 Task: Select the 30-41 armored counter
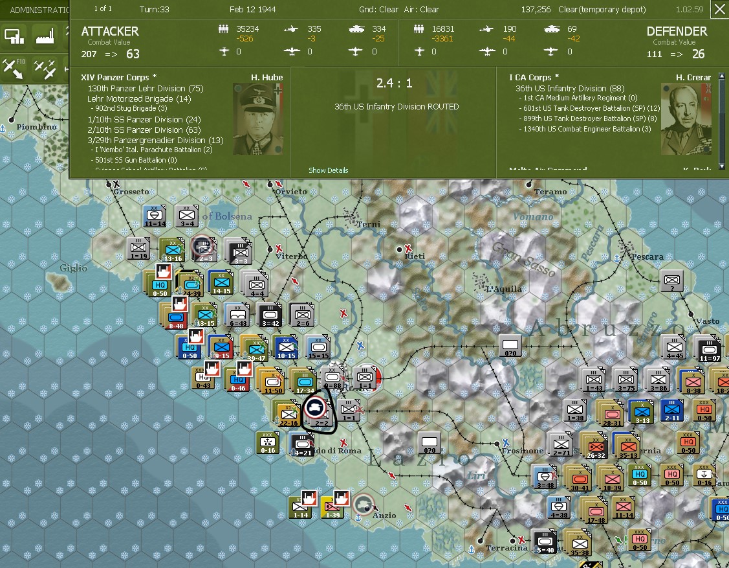[580, 480]
